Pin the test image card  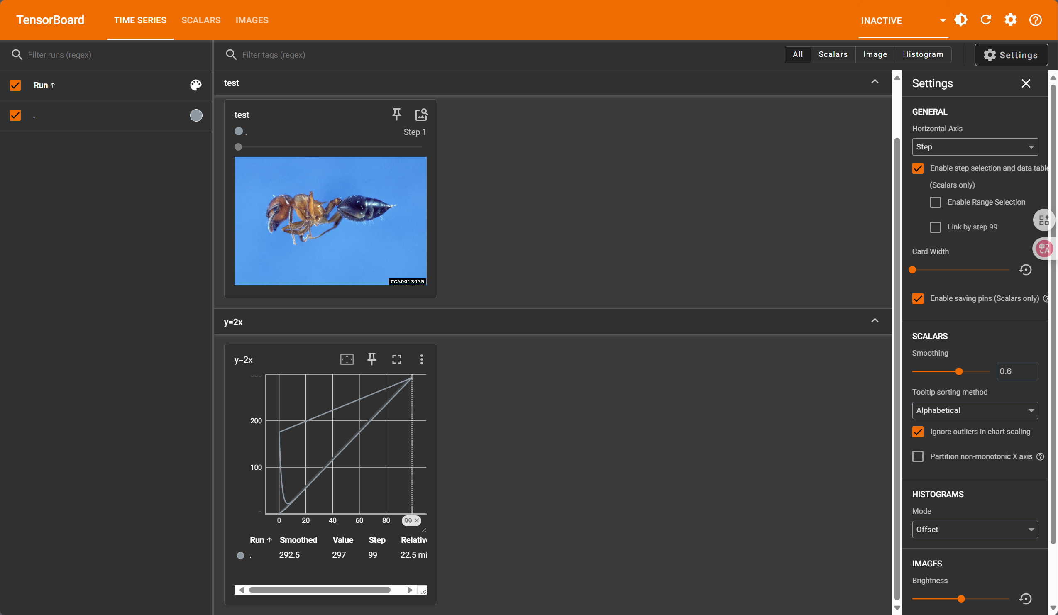click(x=396, y=114)
